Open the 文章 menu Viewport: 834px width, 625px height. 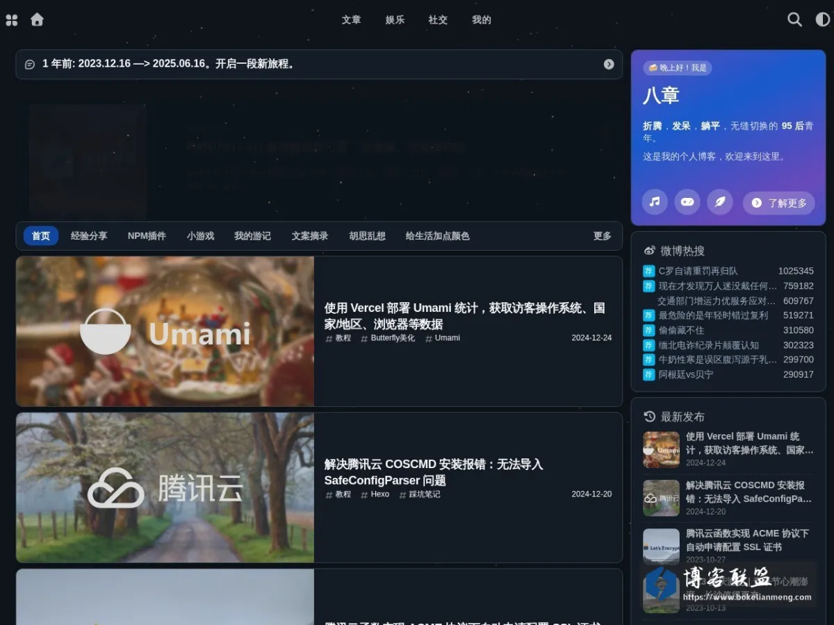coord(352,20)
